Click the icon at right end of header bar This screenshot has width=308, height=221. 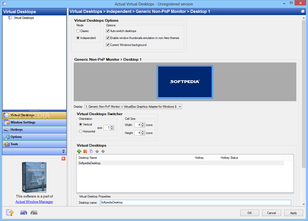click(x=303, y=11)
